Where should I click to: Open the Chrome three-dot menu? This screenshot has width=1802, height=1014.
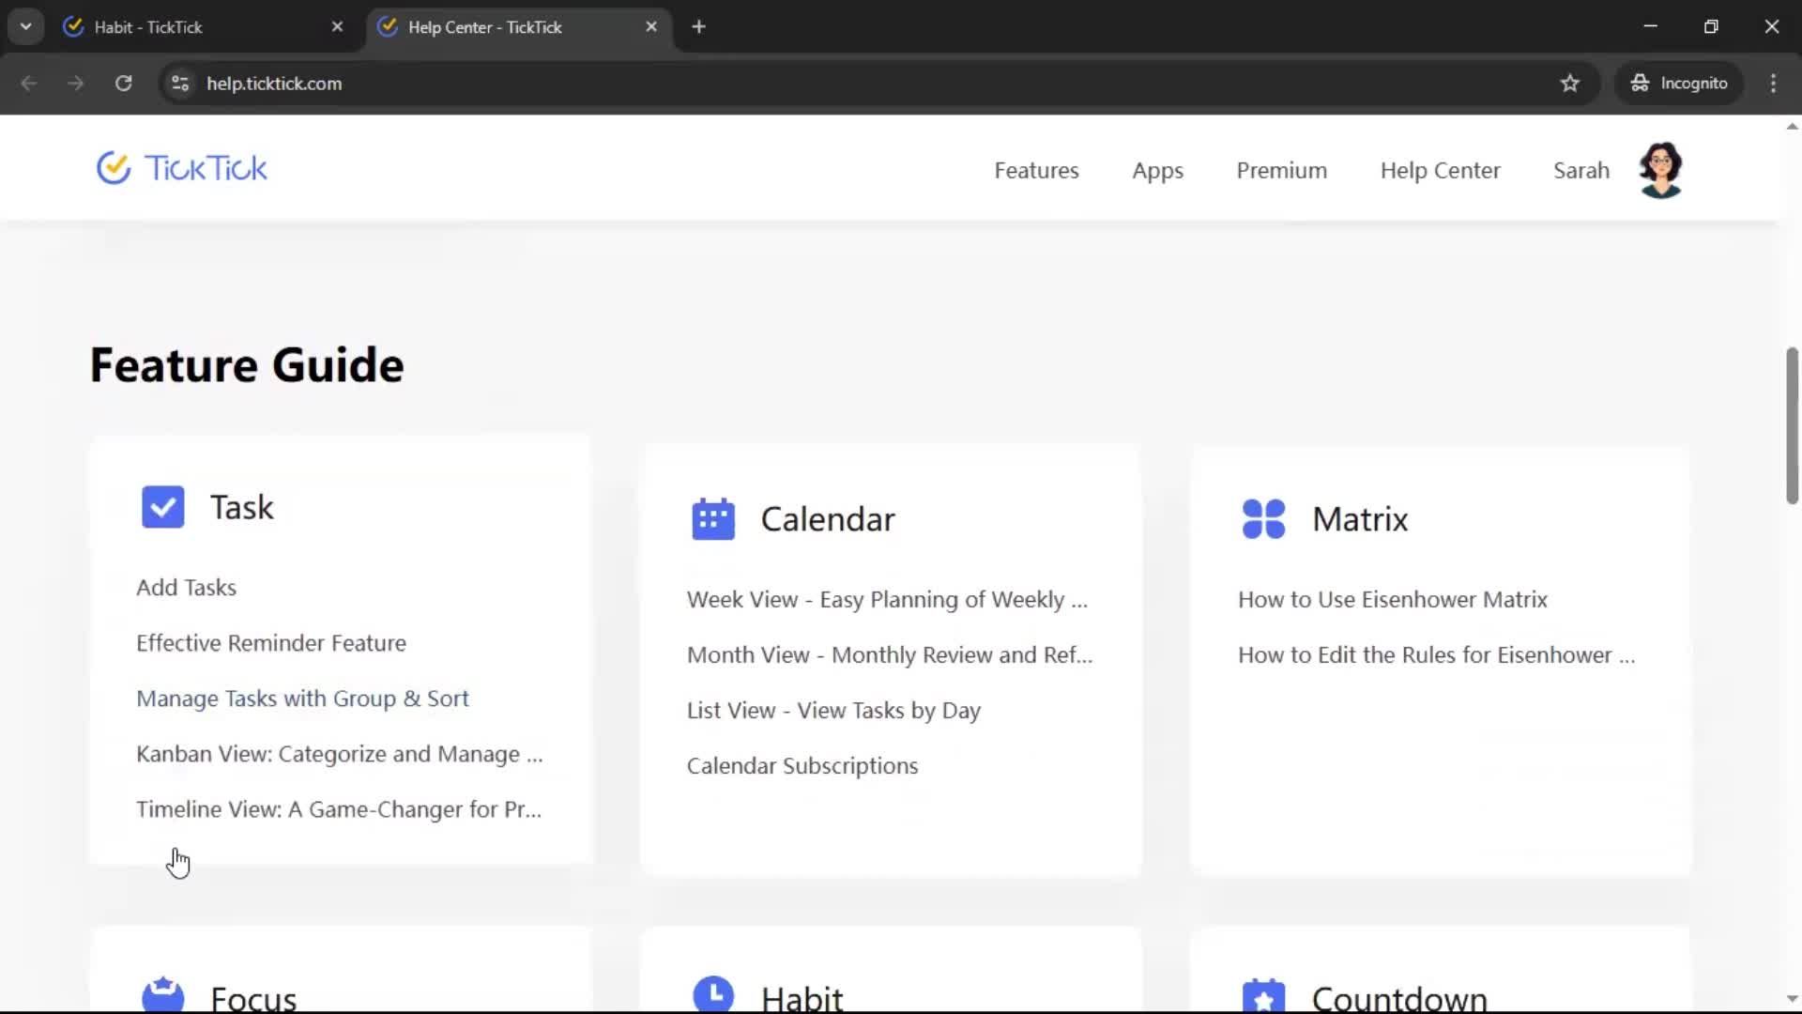point(1773,84)
